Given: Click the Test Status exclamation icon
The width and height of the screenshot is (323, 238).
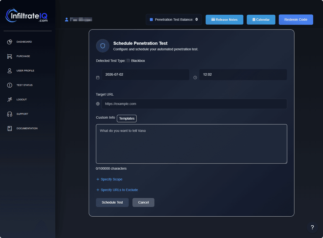Looking at the screenshot, I should (10, 85).
